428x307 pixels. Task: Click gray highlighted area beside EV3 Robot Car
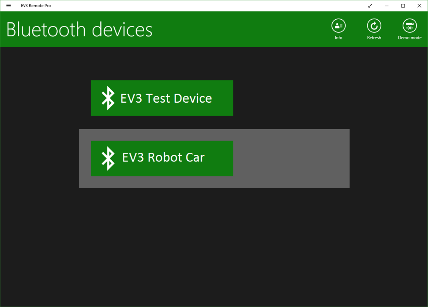click(291, 158)
